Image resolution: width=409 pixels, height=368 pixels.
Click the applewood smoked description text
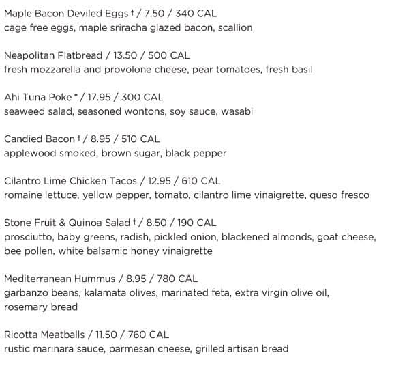pyautogui.click(x=115, y=153)
